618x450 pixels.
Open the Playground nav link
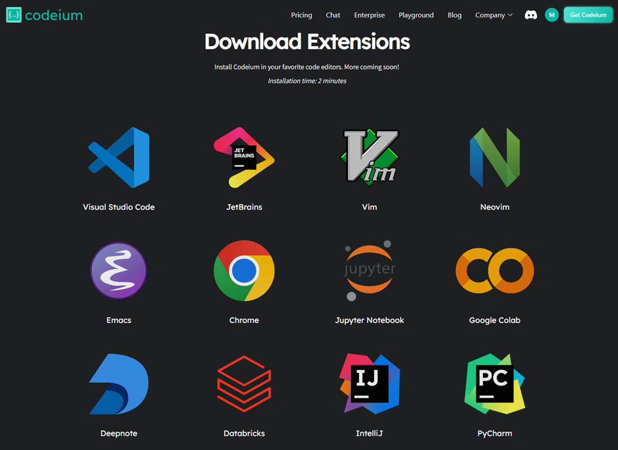click(416, 15)
